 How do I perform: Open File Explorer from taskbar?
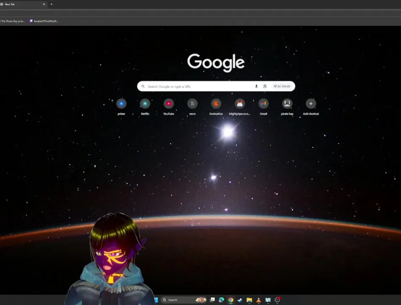click(x=249, y=300)
